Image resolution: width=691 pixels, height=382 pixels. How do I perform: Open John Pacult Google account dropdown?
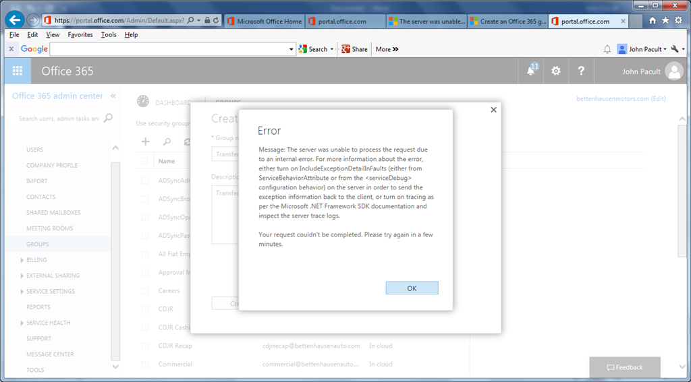click(642, 49)
